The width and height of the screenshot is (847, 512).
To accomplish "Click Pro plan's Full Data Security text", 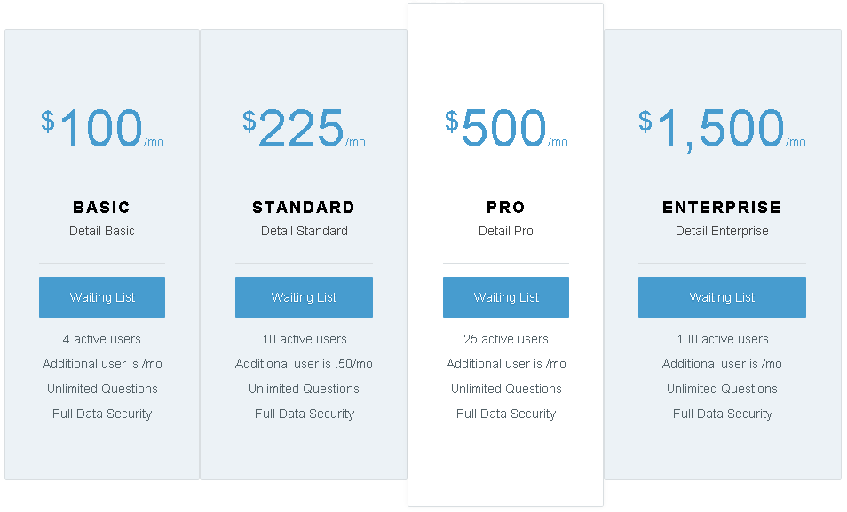I will point(506,414).
